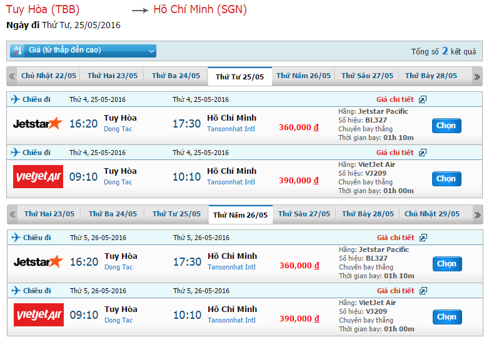Open the price detail popup icon for the 26-05 VietJet flight
The width and height of the screenshot is (494, 352).
pyautogui.click(x=423, y=291)
